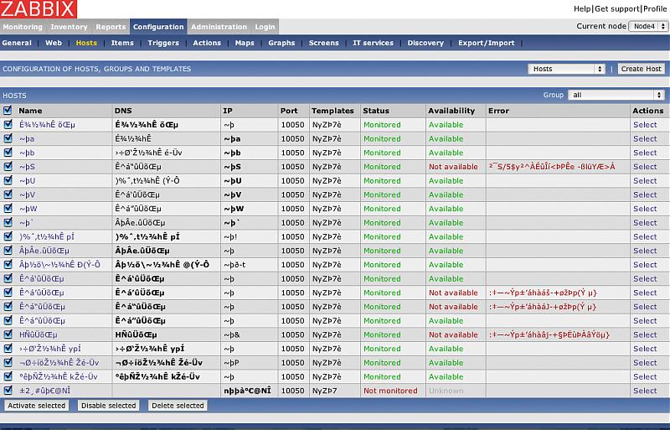Go to Web submenu
Viewport: 670px width, 430px height.
coord(54,43)
